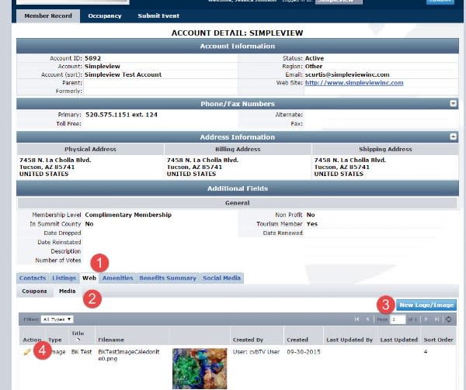Image resolution: width=466 pixels, height=390 pixels.
Task: Open the Amenities tab
Action: tap(118, 278)
